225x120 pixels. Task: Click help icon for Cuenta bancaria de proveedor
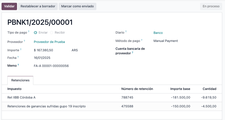(132, 53)
